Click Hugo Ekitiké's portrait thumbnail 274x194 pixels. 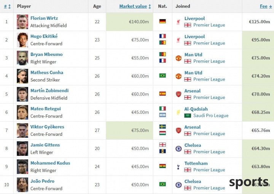coord(22,40)
